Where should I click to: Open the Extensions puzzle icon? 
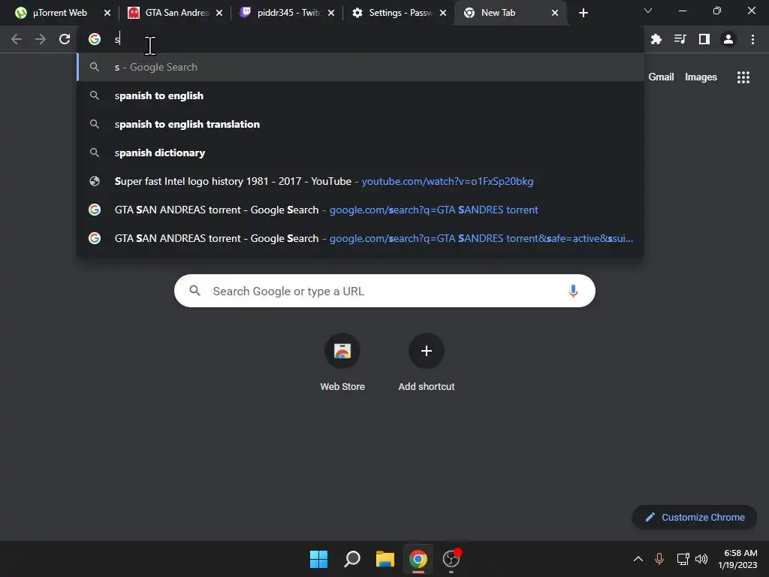coord(656,39)
